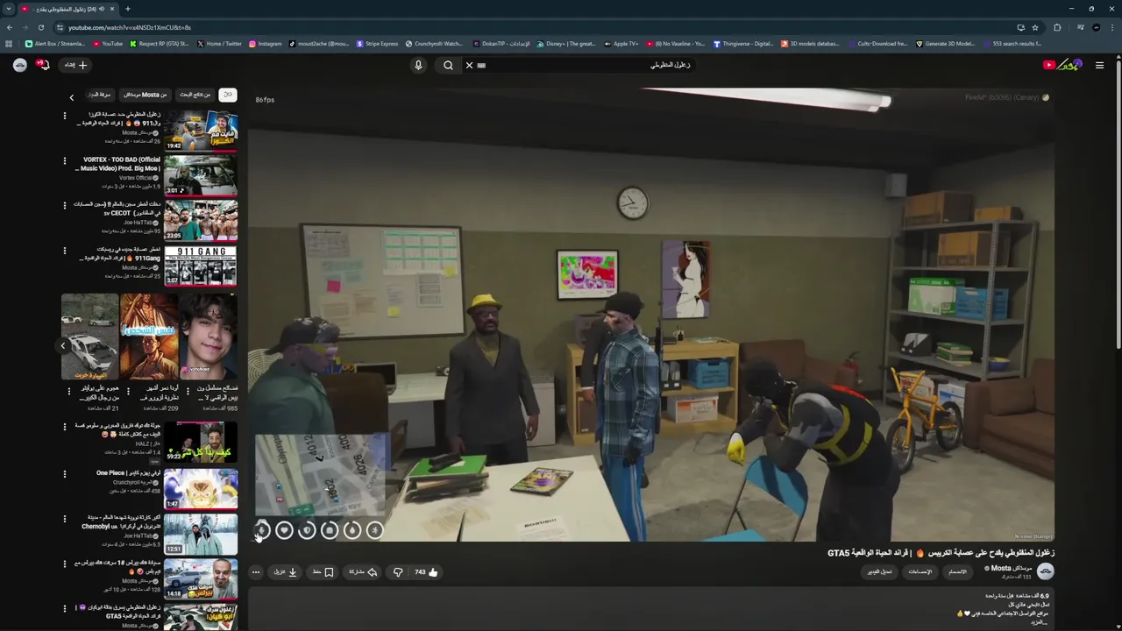The image size is (1122, 631).
Task: Open the YouTube hamburger guide menu
Action: [1099, 65]
